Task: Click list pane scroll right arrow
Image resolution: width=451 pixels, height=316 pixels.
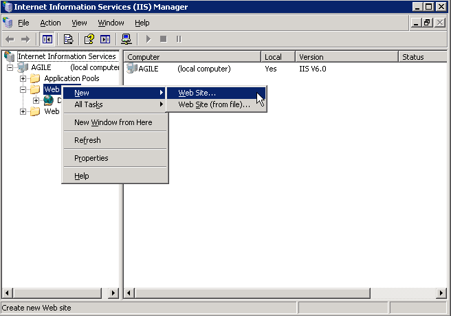Action: pyautogui.click(x=441, y=293)
